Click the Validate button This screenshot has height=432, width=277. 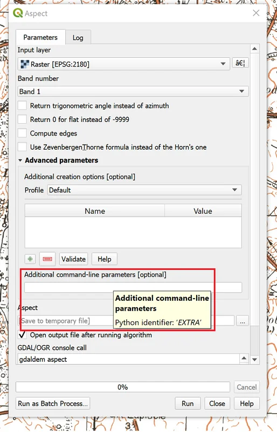[x=73, y=259]
